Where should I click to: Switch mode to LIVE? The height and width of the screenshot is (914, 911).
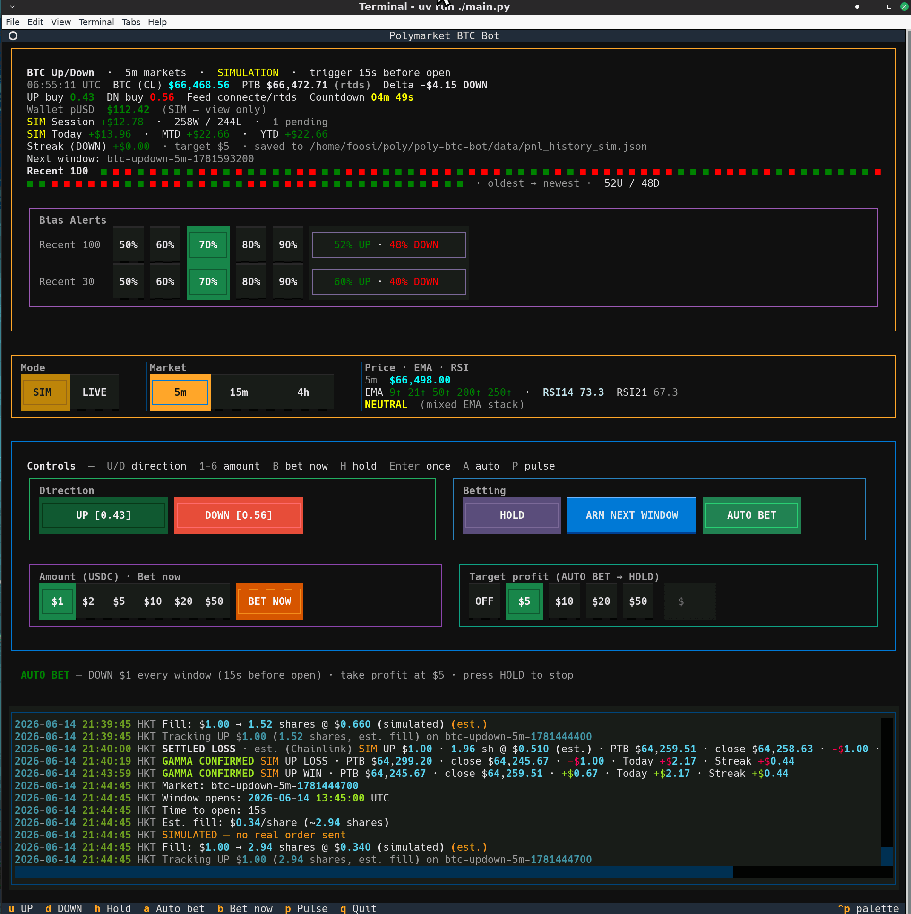95,392
